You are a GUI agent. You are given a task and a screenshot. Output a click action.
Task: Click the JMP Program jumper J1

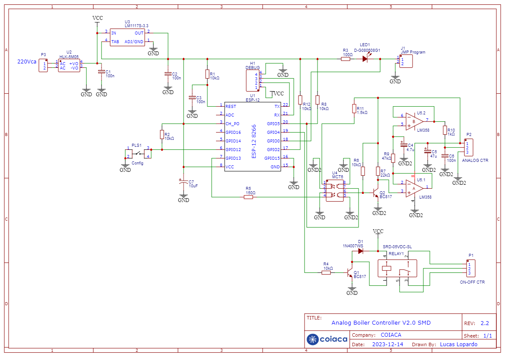click(x=406, y=61)
